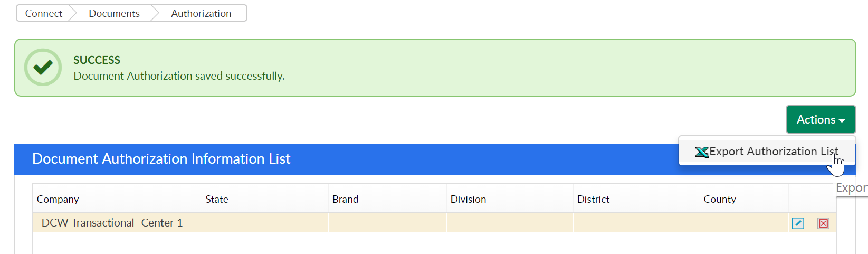Click the edit pencil icon for DCW Transactional row
The image size is (868, 254).
(798, 223)
